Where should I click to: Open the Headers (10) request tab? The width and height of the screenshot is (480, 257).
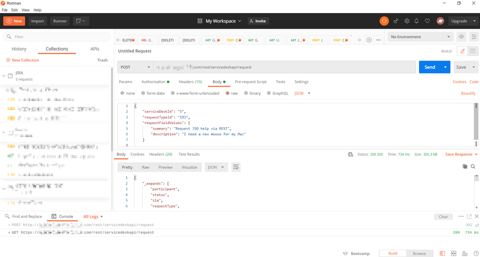190,82
